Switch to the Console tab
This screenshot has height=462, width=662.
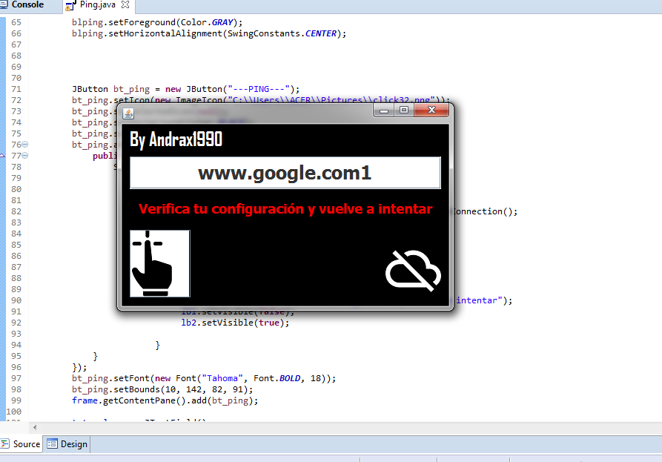pyautogui.click(x=27, y=4)
